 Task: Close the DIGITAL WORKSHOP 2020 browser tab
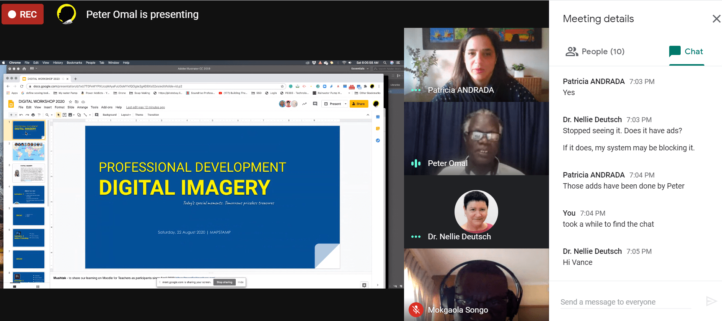coord(67,79)
